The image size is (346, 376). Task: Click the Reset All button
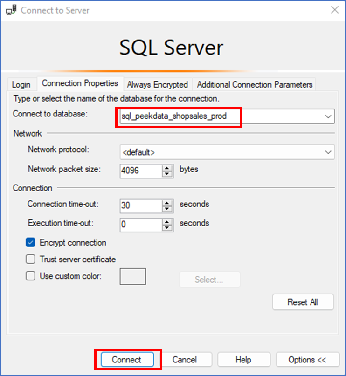coord(303,302)
